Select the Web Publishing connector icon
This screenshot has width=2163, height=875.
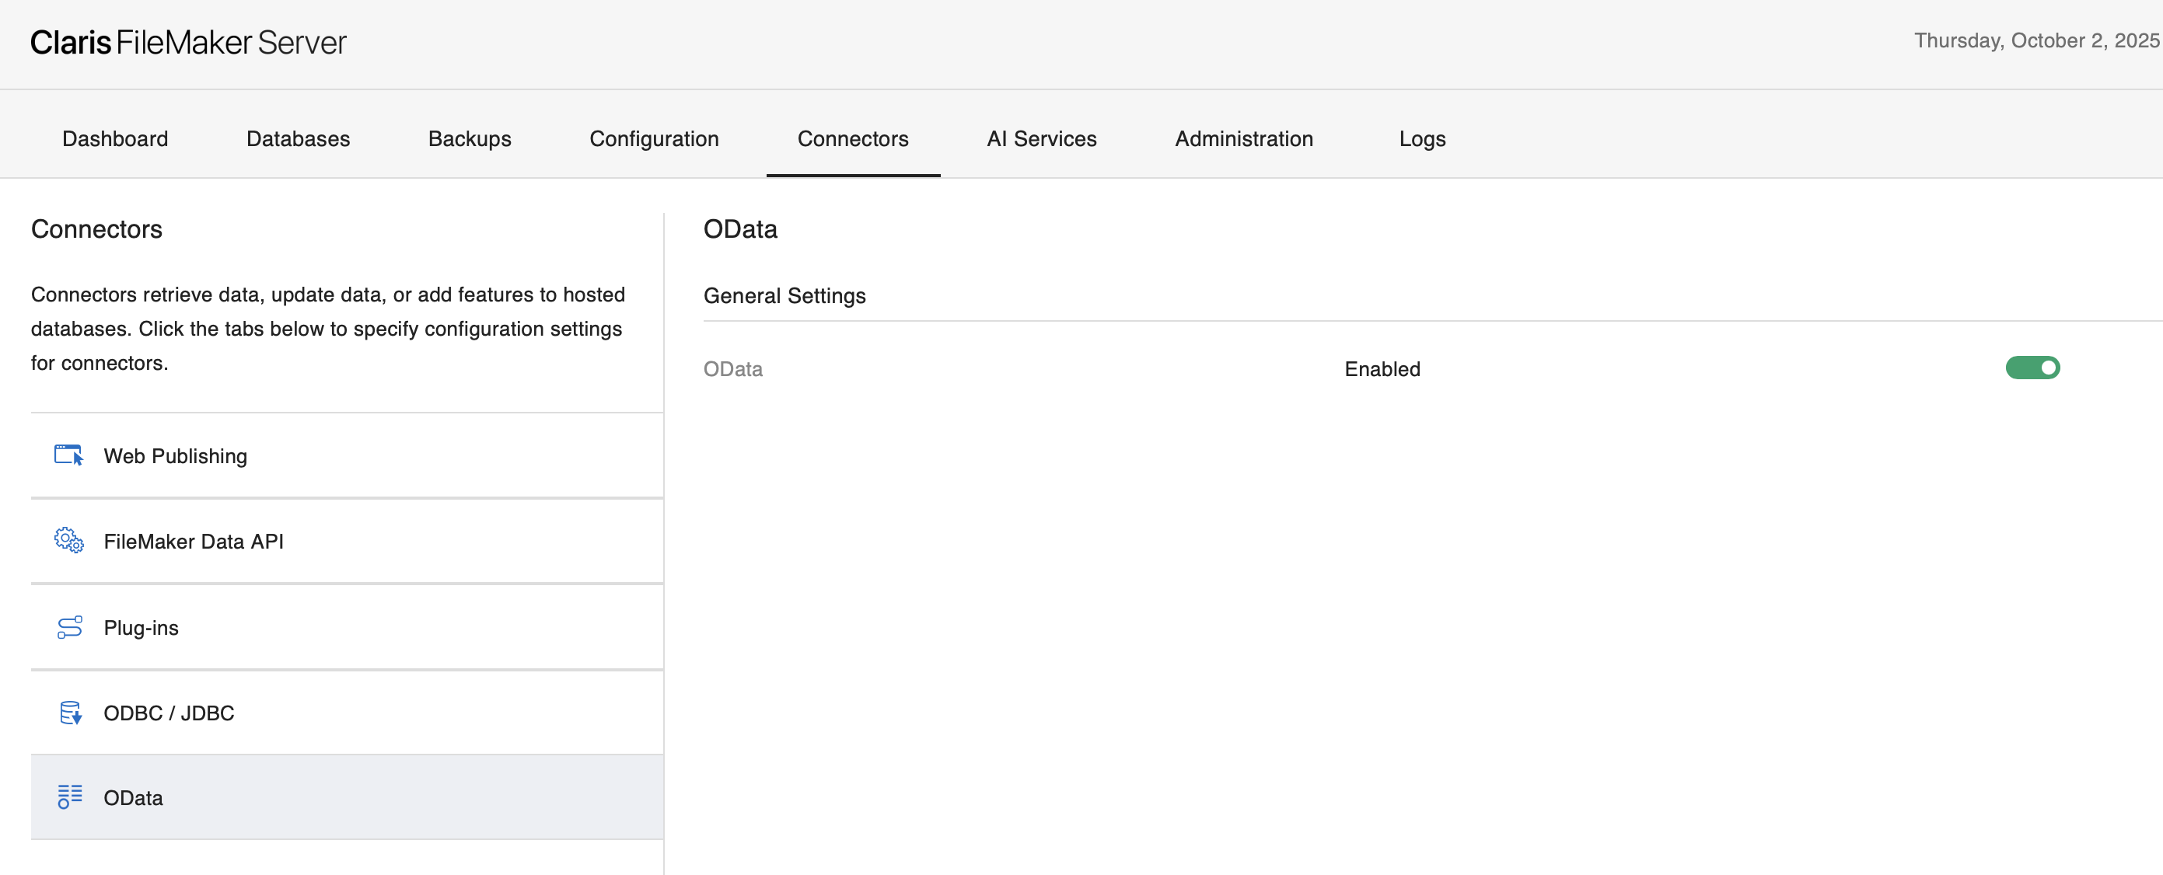68,455
